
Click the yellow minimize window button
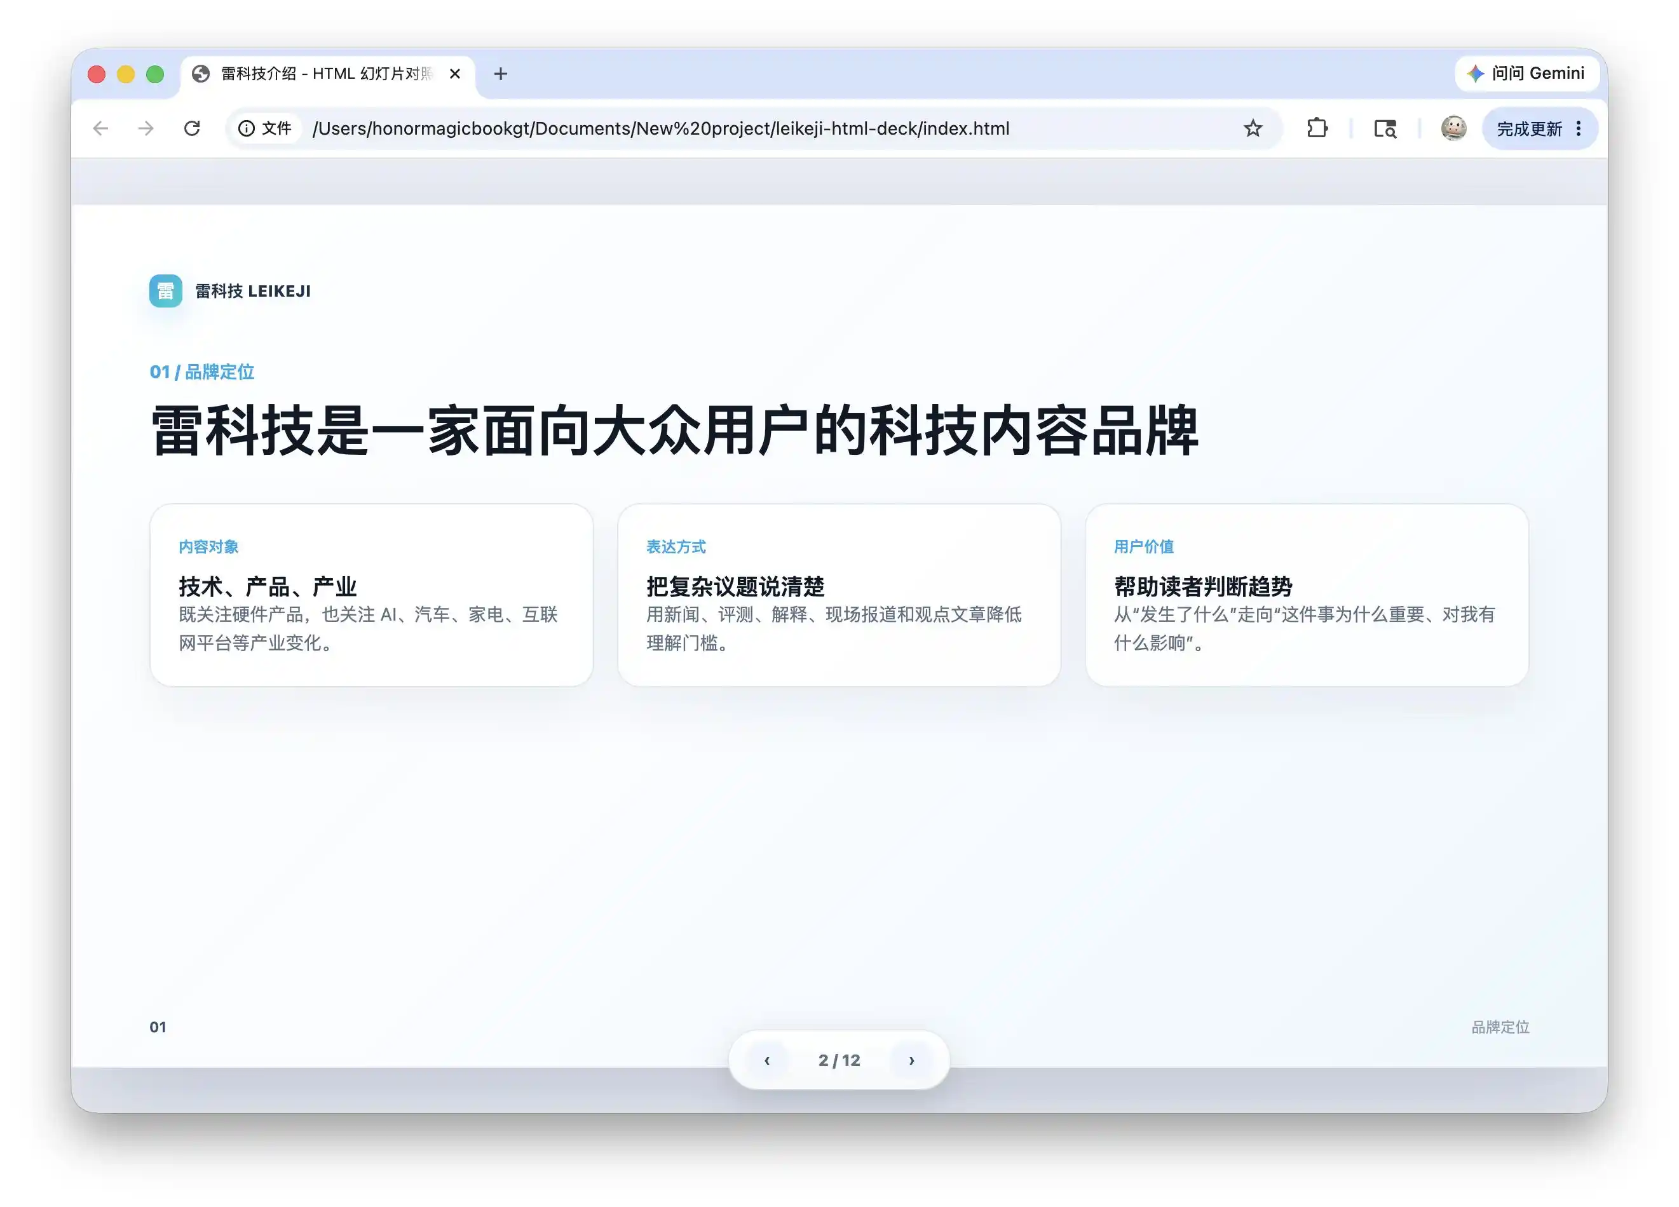[126, 74]
